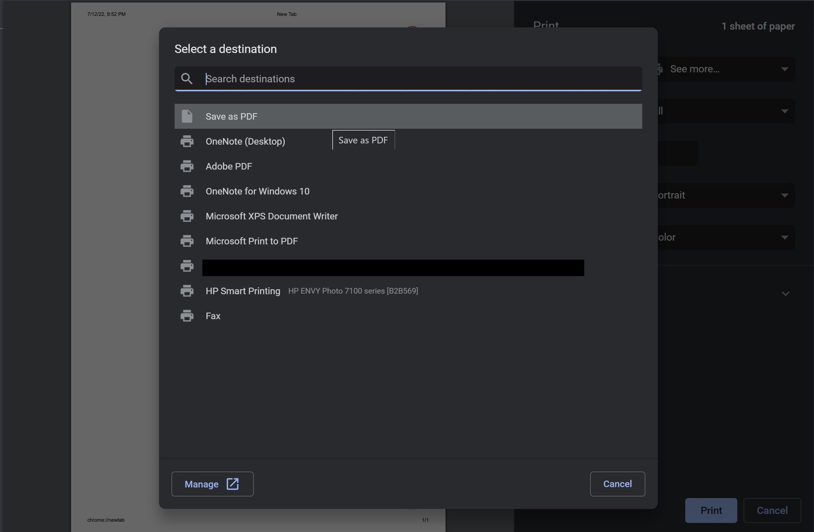The height and width of the screenshot is (532, 814).
Task: Expand More settings chevron in print panel
Action: point(785,294)
